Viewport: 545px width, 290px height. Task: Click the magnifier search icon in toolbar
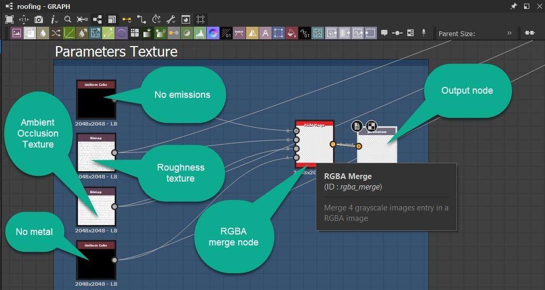(68, 19)
